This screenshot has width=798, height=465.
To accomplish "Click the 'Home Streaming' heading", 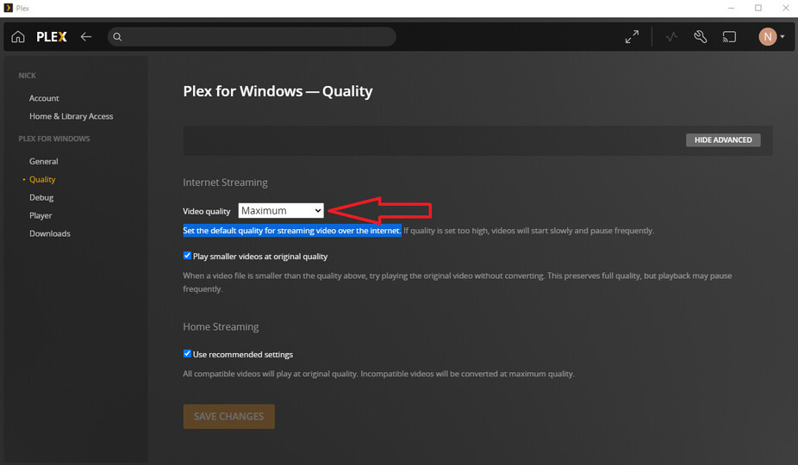I will (221, 326).
